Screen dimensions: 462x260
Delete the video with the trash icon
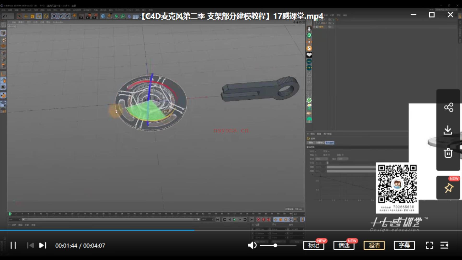click(448, 153)
